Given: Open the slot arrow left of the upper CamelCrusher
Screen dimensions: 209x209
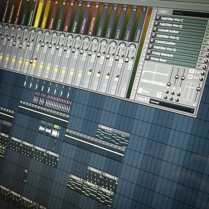Looking at the screenshot, I should click(155, 29).
